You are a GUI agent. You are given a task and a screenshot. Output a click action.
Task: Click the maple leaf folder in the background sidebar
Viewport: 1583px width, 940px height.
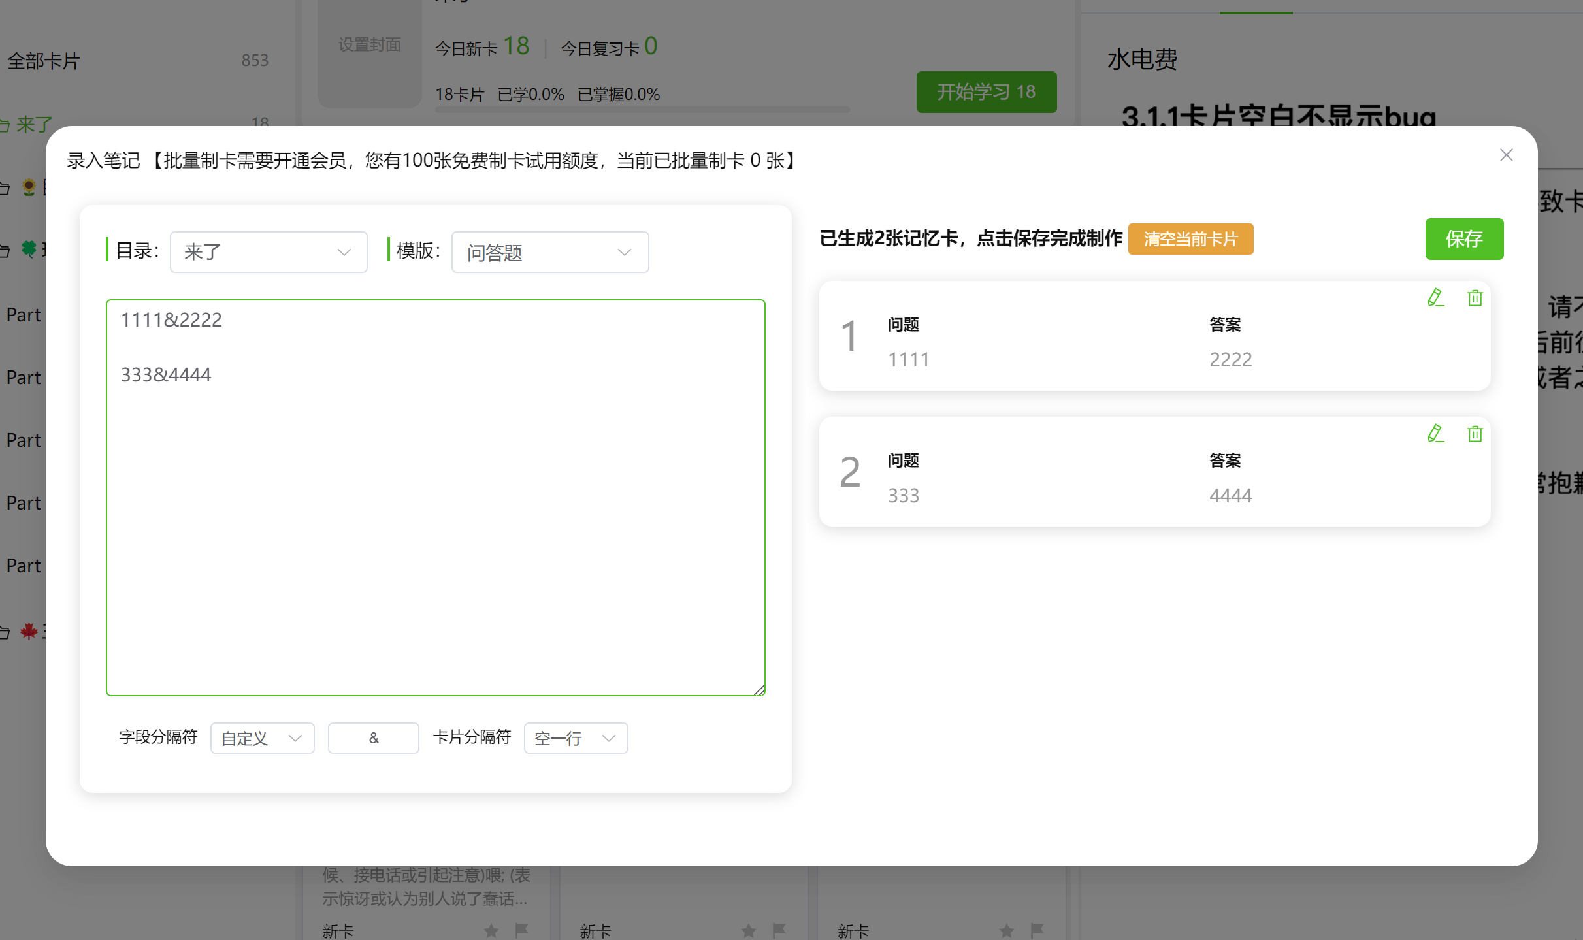[x=29, y=631]
